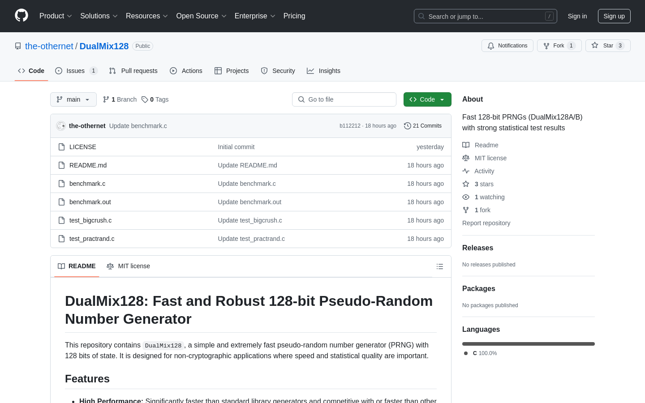
Task: Open the b112212 commit hash link
Action: point(350,126)
